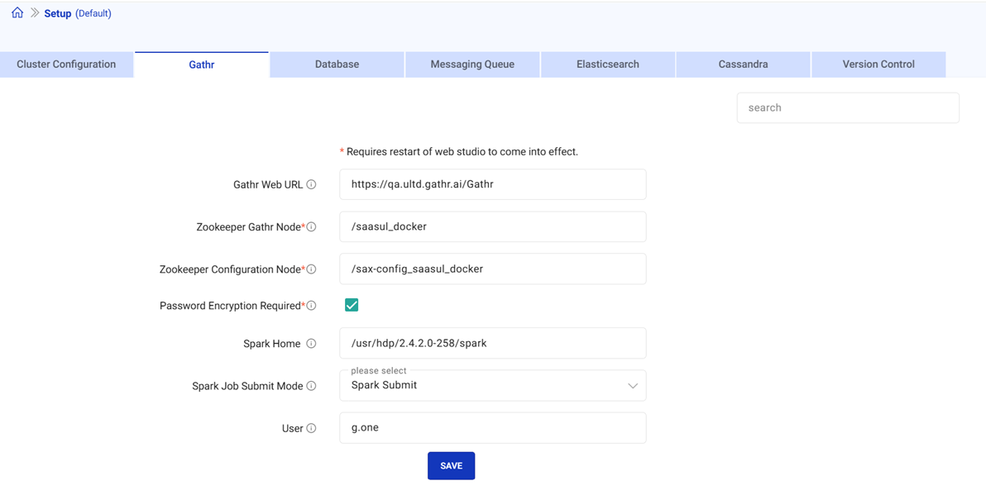Screen dimensions: 986x495
Task: Click info icon beside Password Encryption Required
Action: pos(312,306)
